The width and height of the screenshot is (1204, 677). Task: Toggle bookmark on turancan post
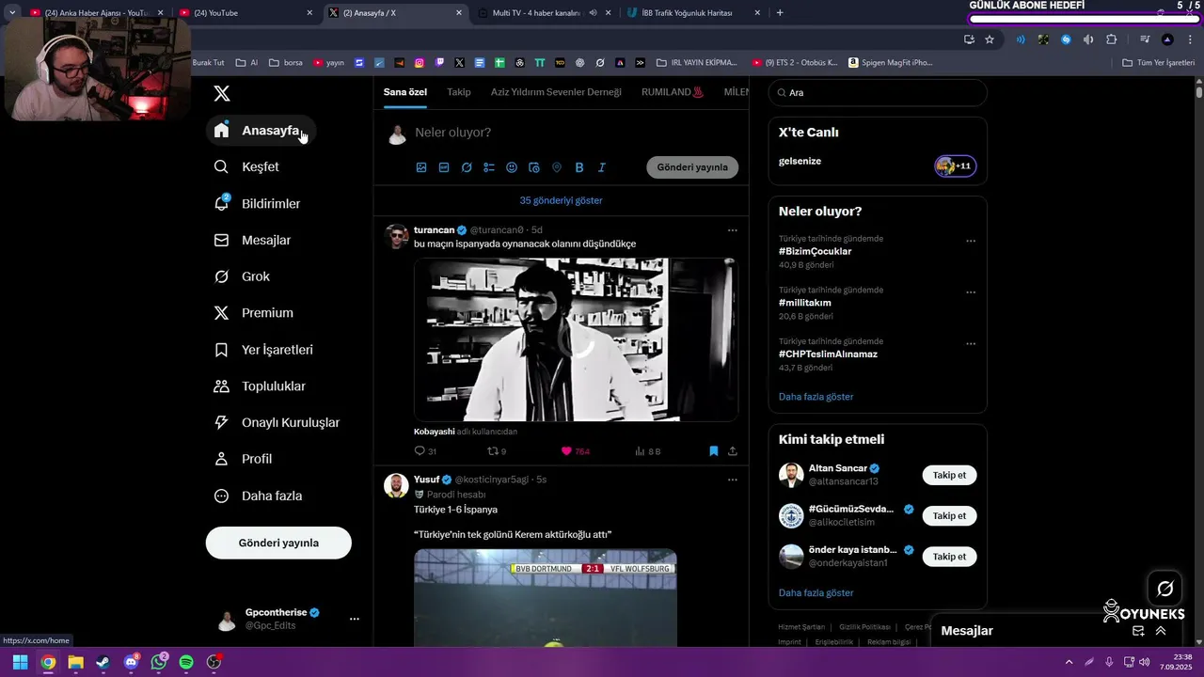[714, 451]
